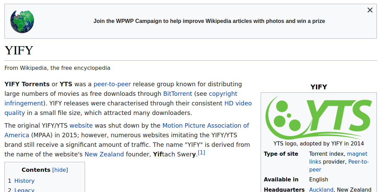Screen dimensions: 381x192
Task: Click the 'Headquarters' label
Action: coord(284,189)
